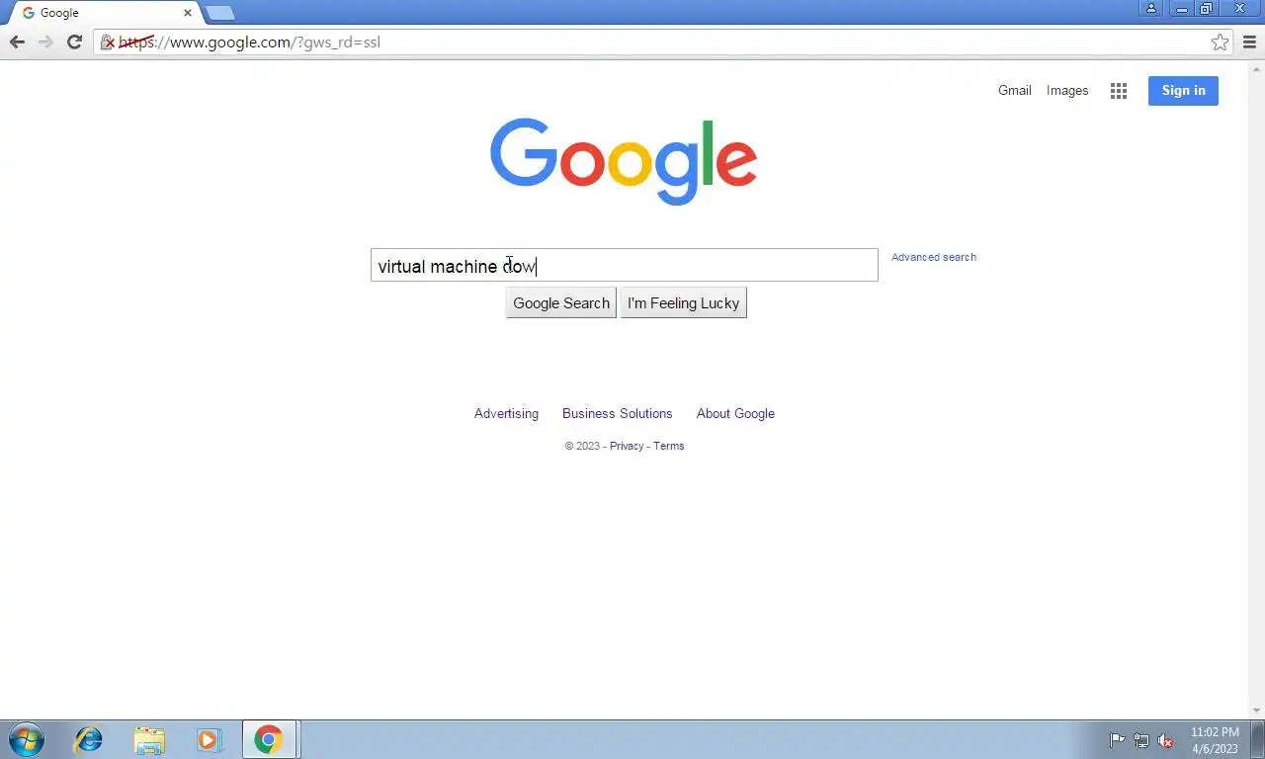
Task: Open the Advertising footer link
Action: pyautogui.click(x=506, y=413)
